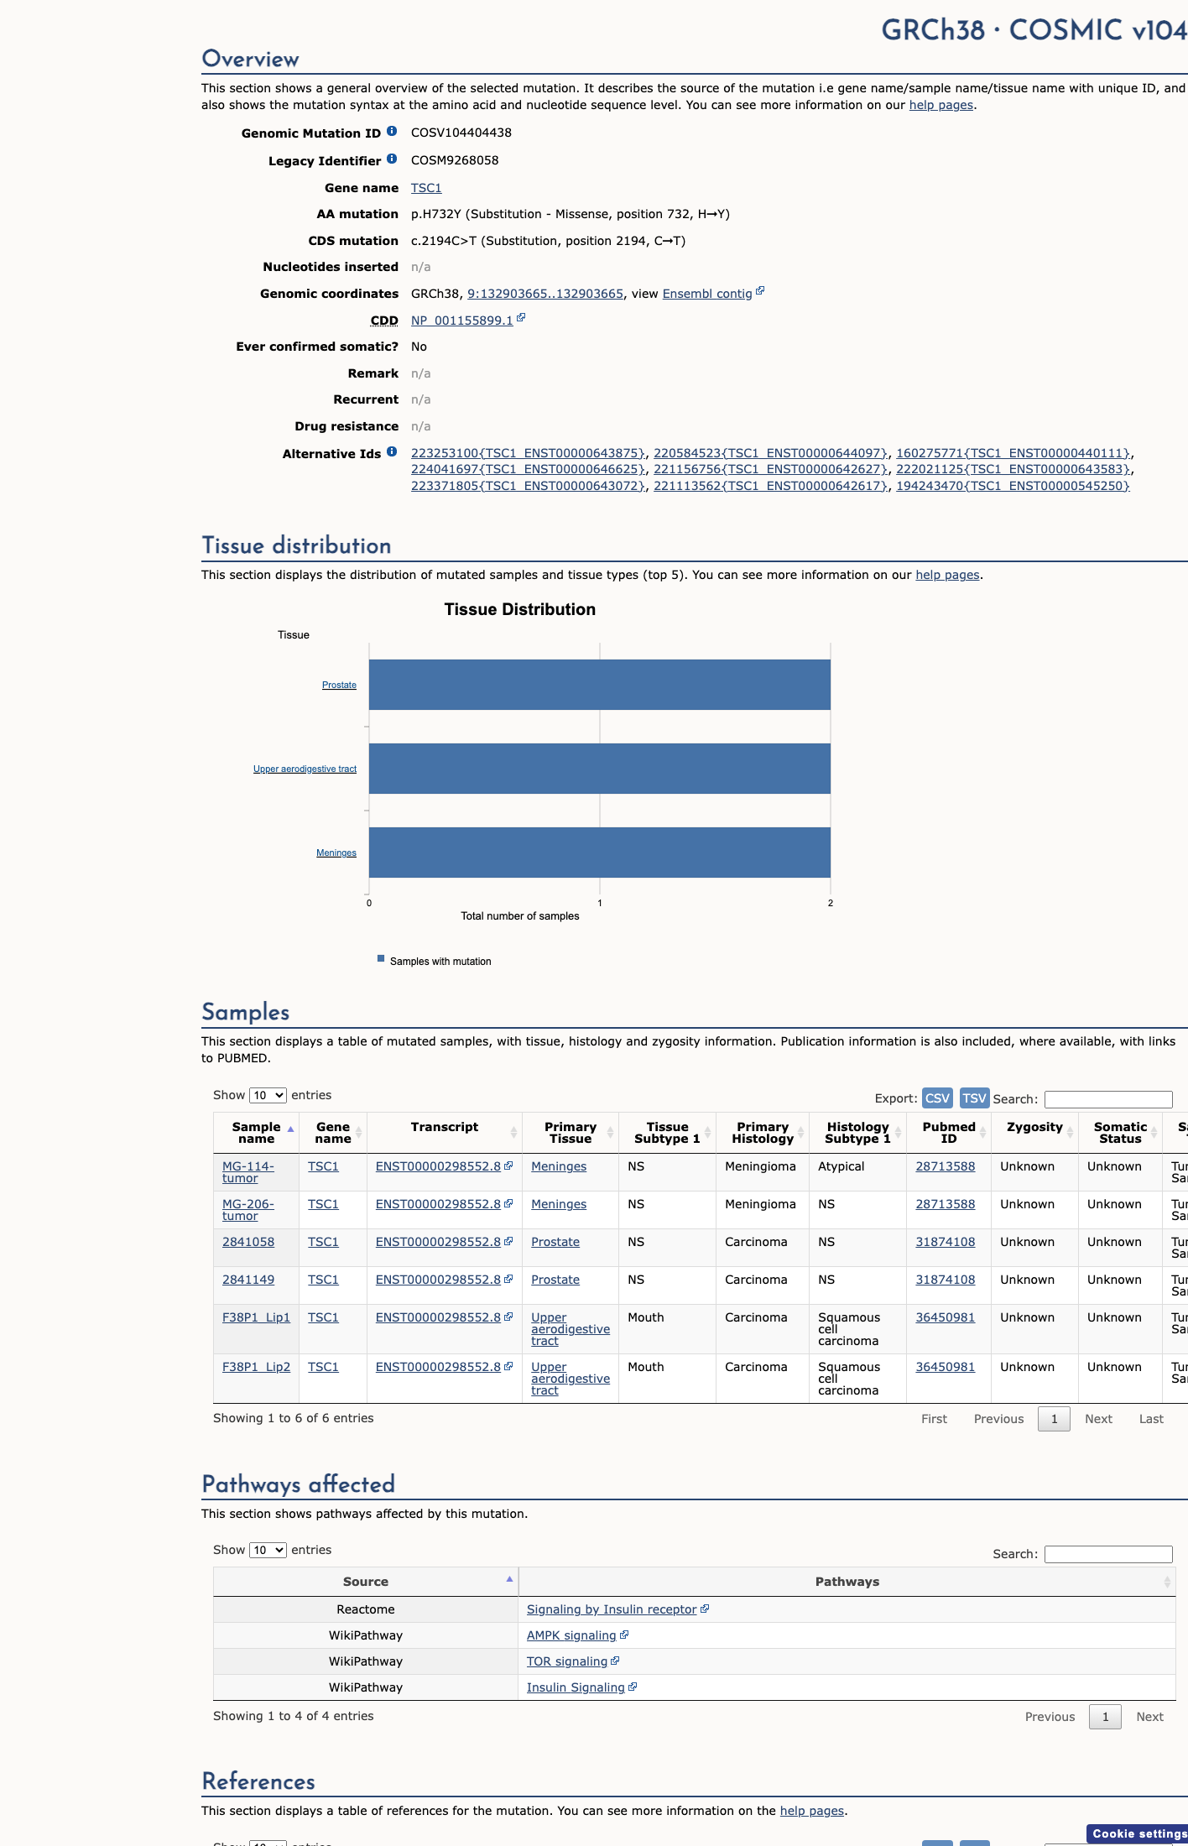This screenshot has width=1188, height=1846.
Task: Click sort arrow on Sample name column
Action: point(290,1130)
